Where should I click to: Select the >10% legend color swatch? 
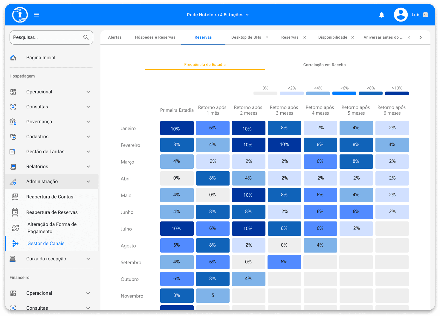(x=397, y=93)
